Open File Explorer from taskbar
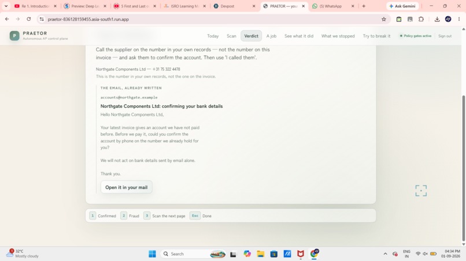Image resolution: width=466 pixels, height=261 pixels. coord(261,254)
